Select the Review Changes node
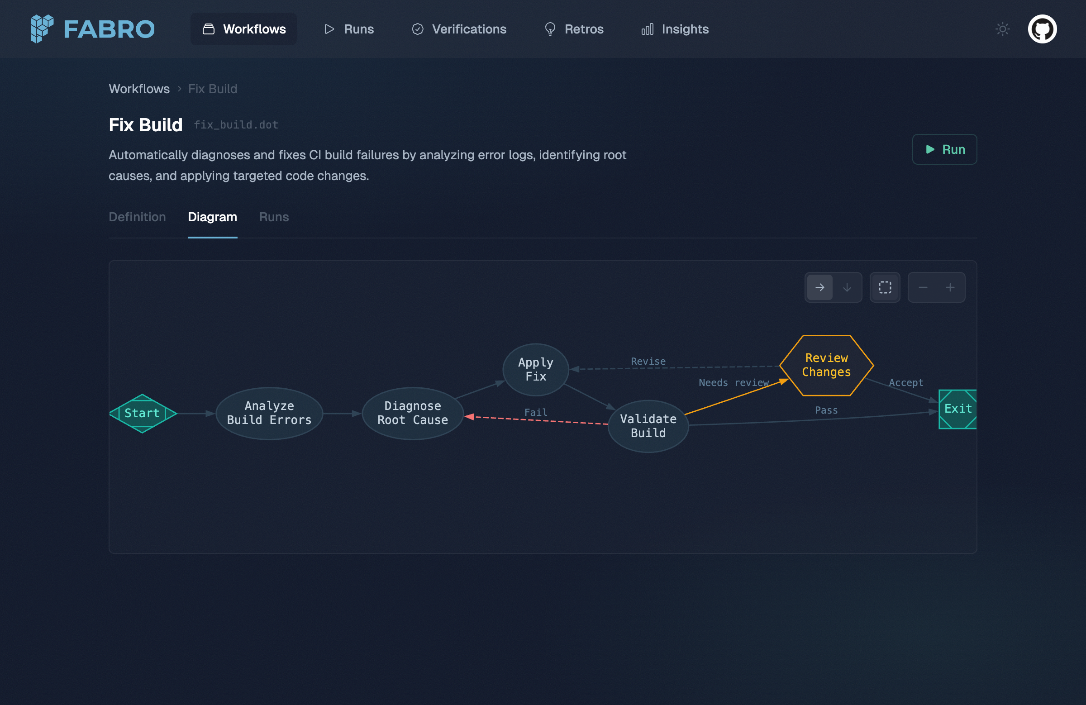The width and height of the screenshot is (1086, 705). tap(826, 365)
